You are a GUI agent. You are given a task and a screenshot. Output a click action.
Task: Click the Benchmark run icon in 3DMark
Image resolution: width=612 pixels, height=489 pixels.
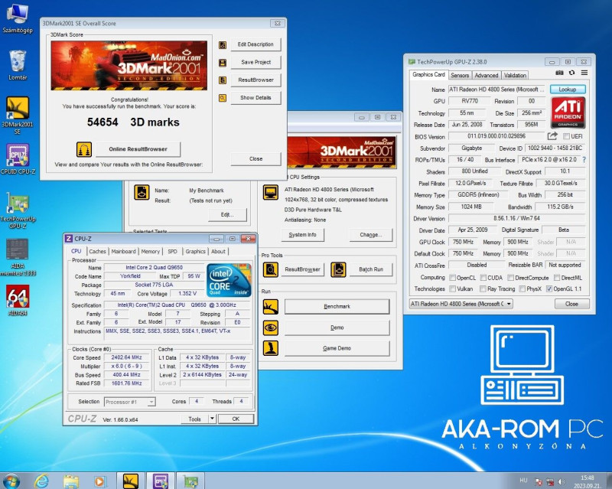pos(271,307)
